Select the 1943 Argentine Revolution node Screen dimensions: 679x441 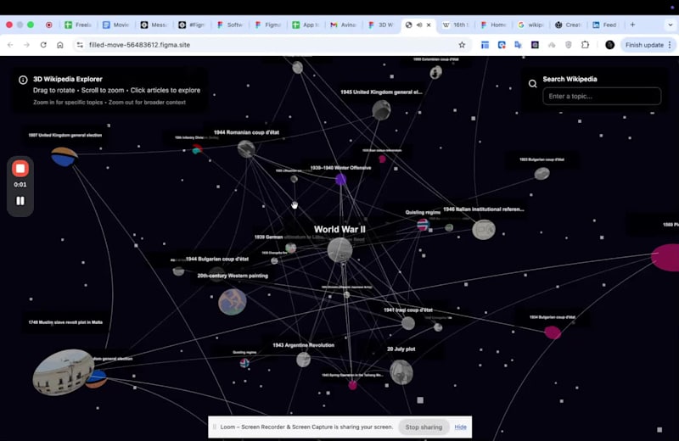tap(303, 360)
